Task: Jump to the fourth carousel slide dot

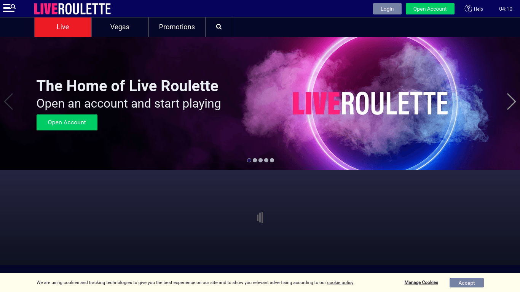Action: pos(266,160)
